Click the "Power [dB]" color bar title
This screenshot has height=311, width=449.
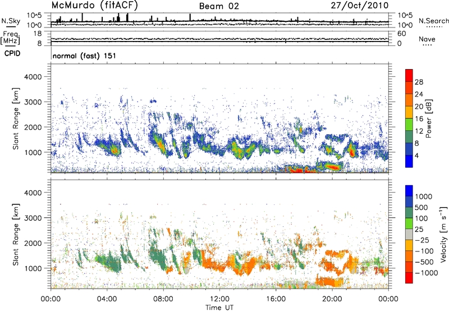pyautogui.click(x=428, y=118)
